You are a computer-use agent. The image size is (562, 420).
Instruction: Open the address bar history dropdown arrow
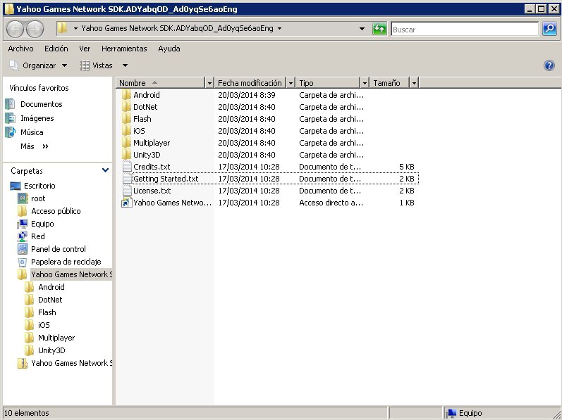coord(362,29)
